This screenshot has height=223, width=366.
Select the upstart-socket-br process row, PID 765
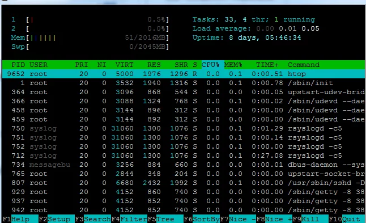(x=184, y=174)
